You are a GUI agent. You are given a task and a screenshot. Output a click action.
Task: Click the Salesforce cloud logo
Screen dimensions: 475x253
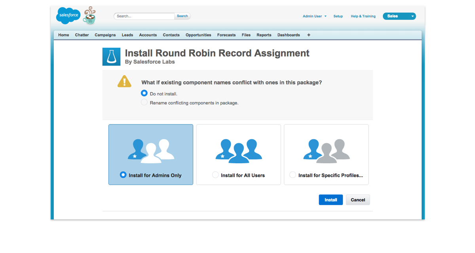coord(68,16)
